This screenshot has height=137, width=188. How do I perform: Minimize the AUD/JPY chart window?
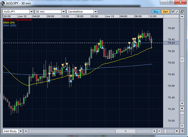click(164, 2)
